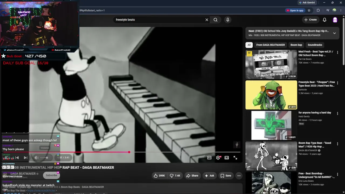Open options for 'for anyone having a hard day'

[x=337, y=113]
